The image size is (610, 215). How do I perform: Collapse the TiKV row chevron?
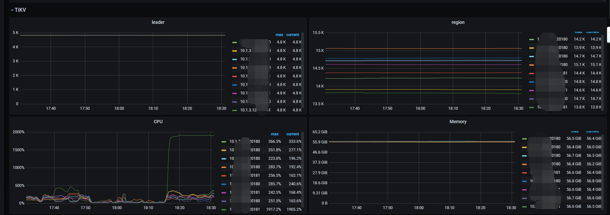(x=12, y=10)
